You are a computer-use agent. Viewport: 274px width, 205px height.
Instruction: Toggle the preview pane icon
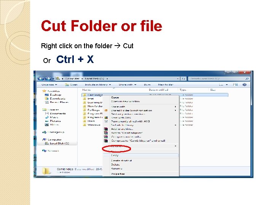pyautogui.click(x=235, y=85)
